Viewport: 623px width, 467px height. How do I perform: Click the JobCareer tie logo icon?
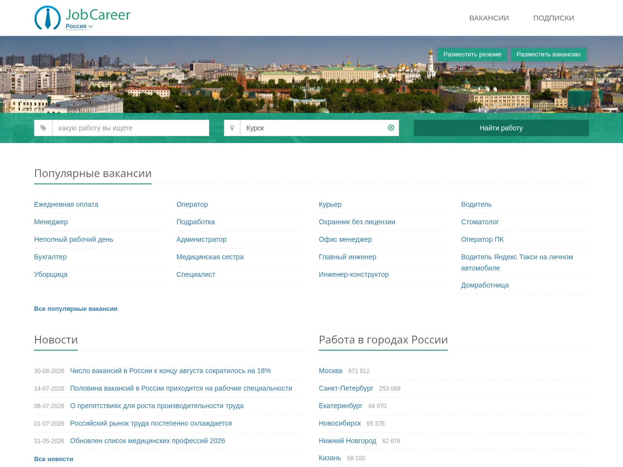pyautogui.click(x=48, y=18)
